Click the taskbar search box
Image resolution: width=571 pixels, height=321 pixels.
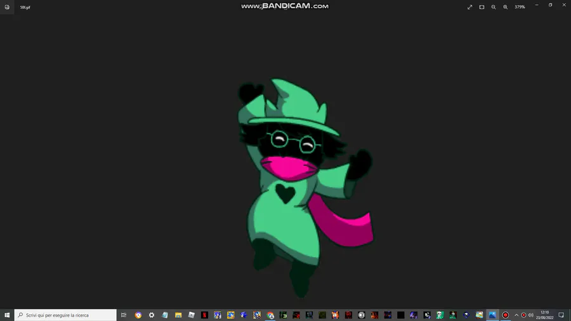coord(65,315)
